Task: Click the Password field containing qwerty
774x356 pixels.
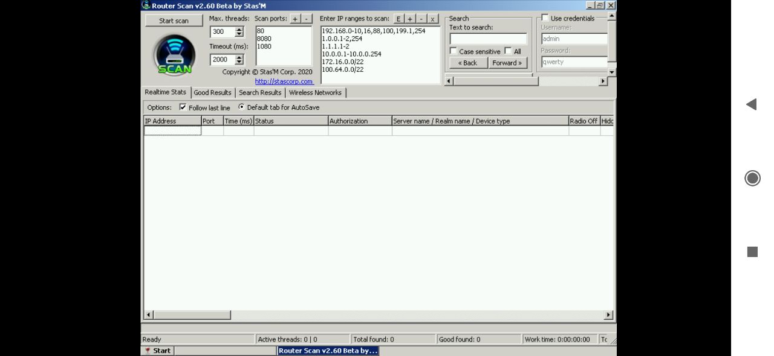Action: tap(574, 62)
